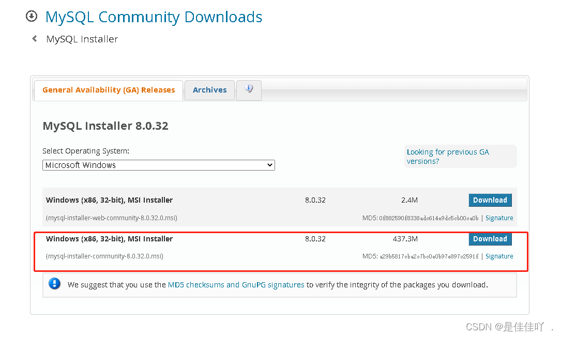
Task: Select the MySQL Installer 8.0.32 heading text
Action: pos(105,126)
